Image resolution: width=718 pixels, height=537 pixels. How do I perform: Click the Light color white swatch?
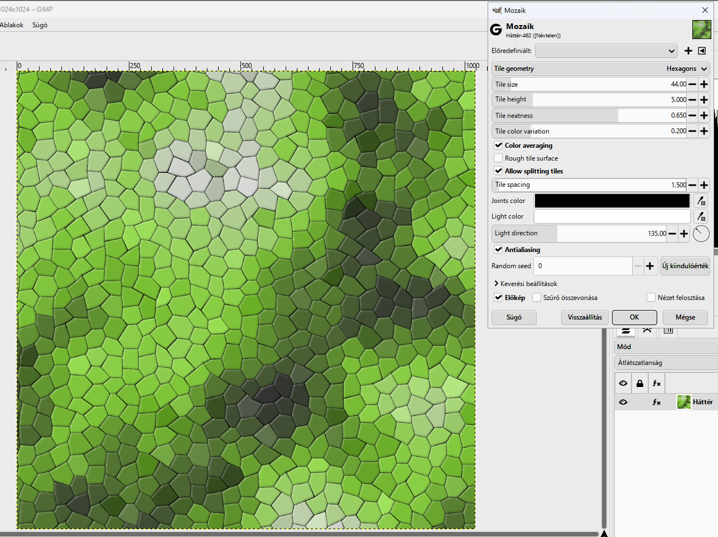[x=612, y=216]
